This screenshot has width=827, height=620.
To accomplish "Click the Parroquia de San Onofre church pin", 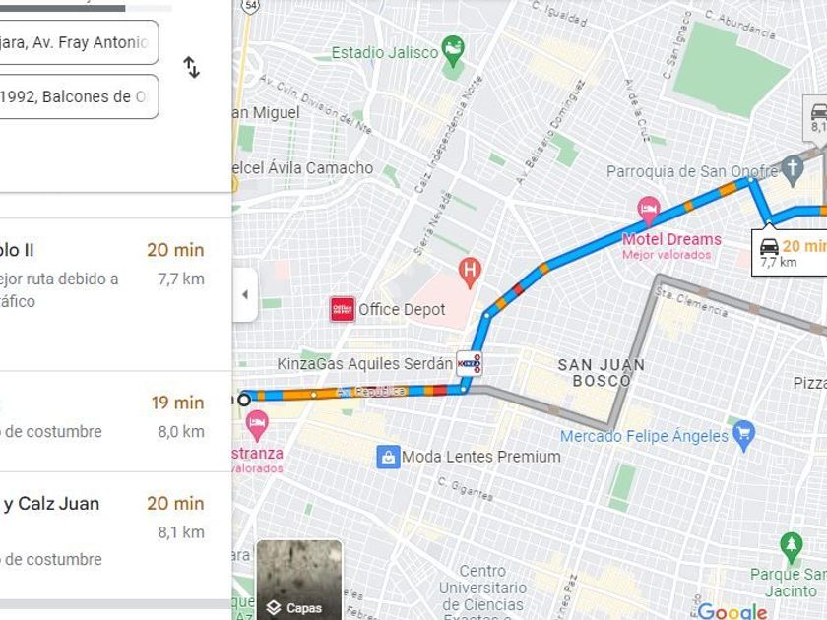I will tap(792, 170).
